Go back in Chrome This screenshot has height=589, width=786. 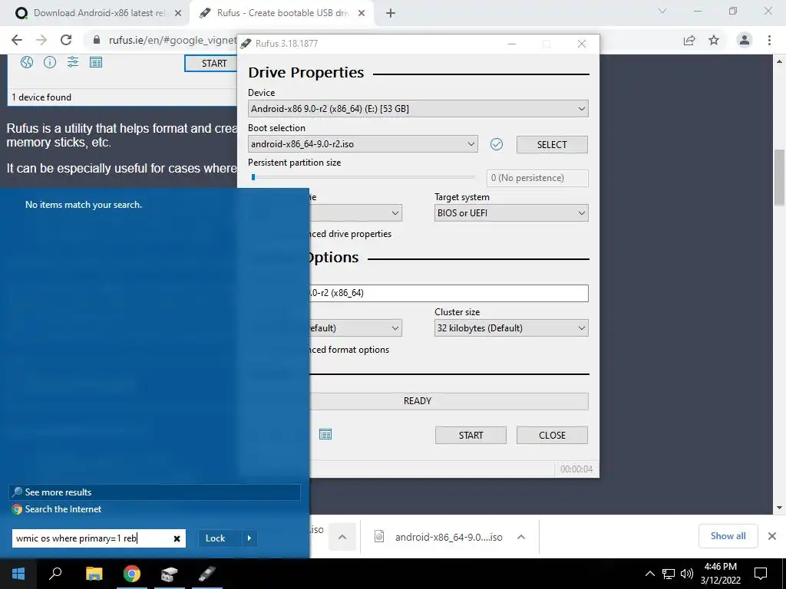coord(17,40)
